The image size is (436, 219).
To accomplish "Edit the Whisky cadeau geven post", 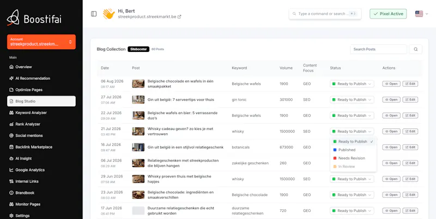I will click(410, 132).
